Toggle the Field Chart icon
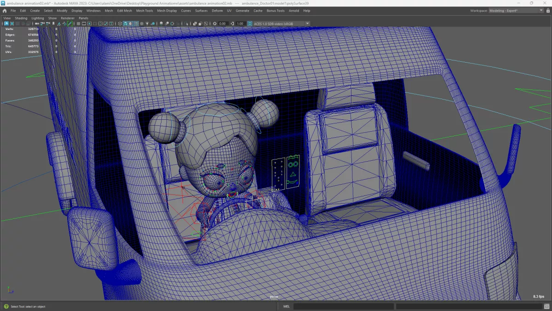552x311 pixels. 100,23
